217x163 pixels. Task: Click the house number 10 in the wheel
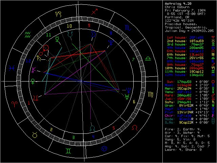tap(69, 26)
